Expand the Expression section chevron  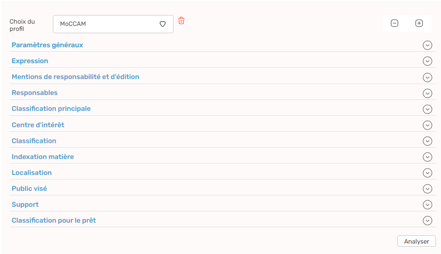(427, 61)
